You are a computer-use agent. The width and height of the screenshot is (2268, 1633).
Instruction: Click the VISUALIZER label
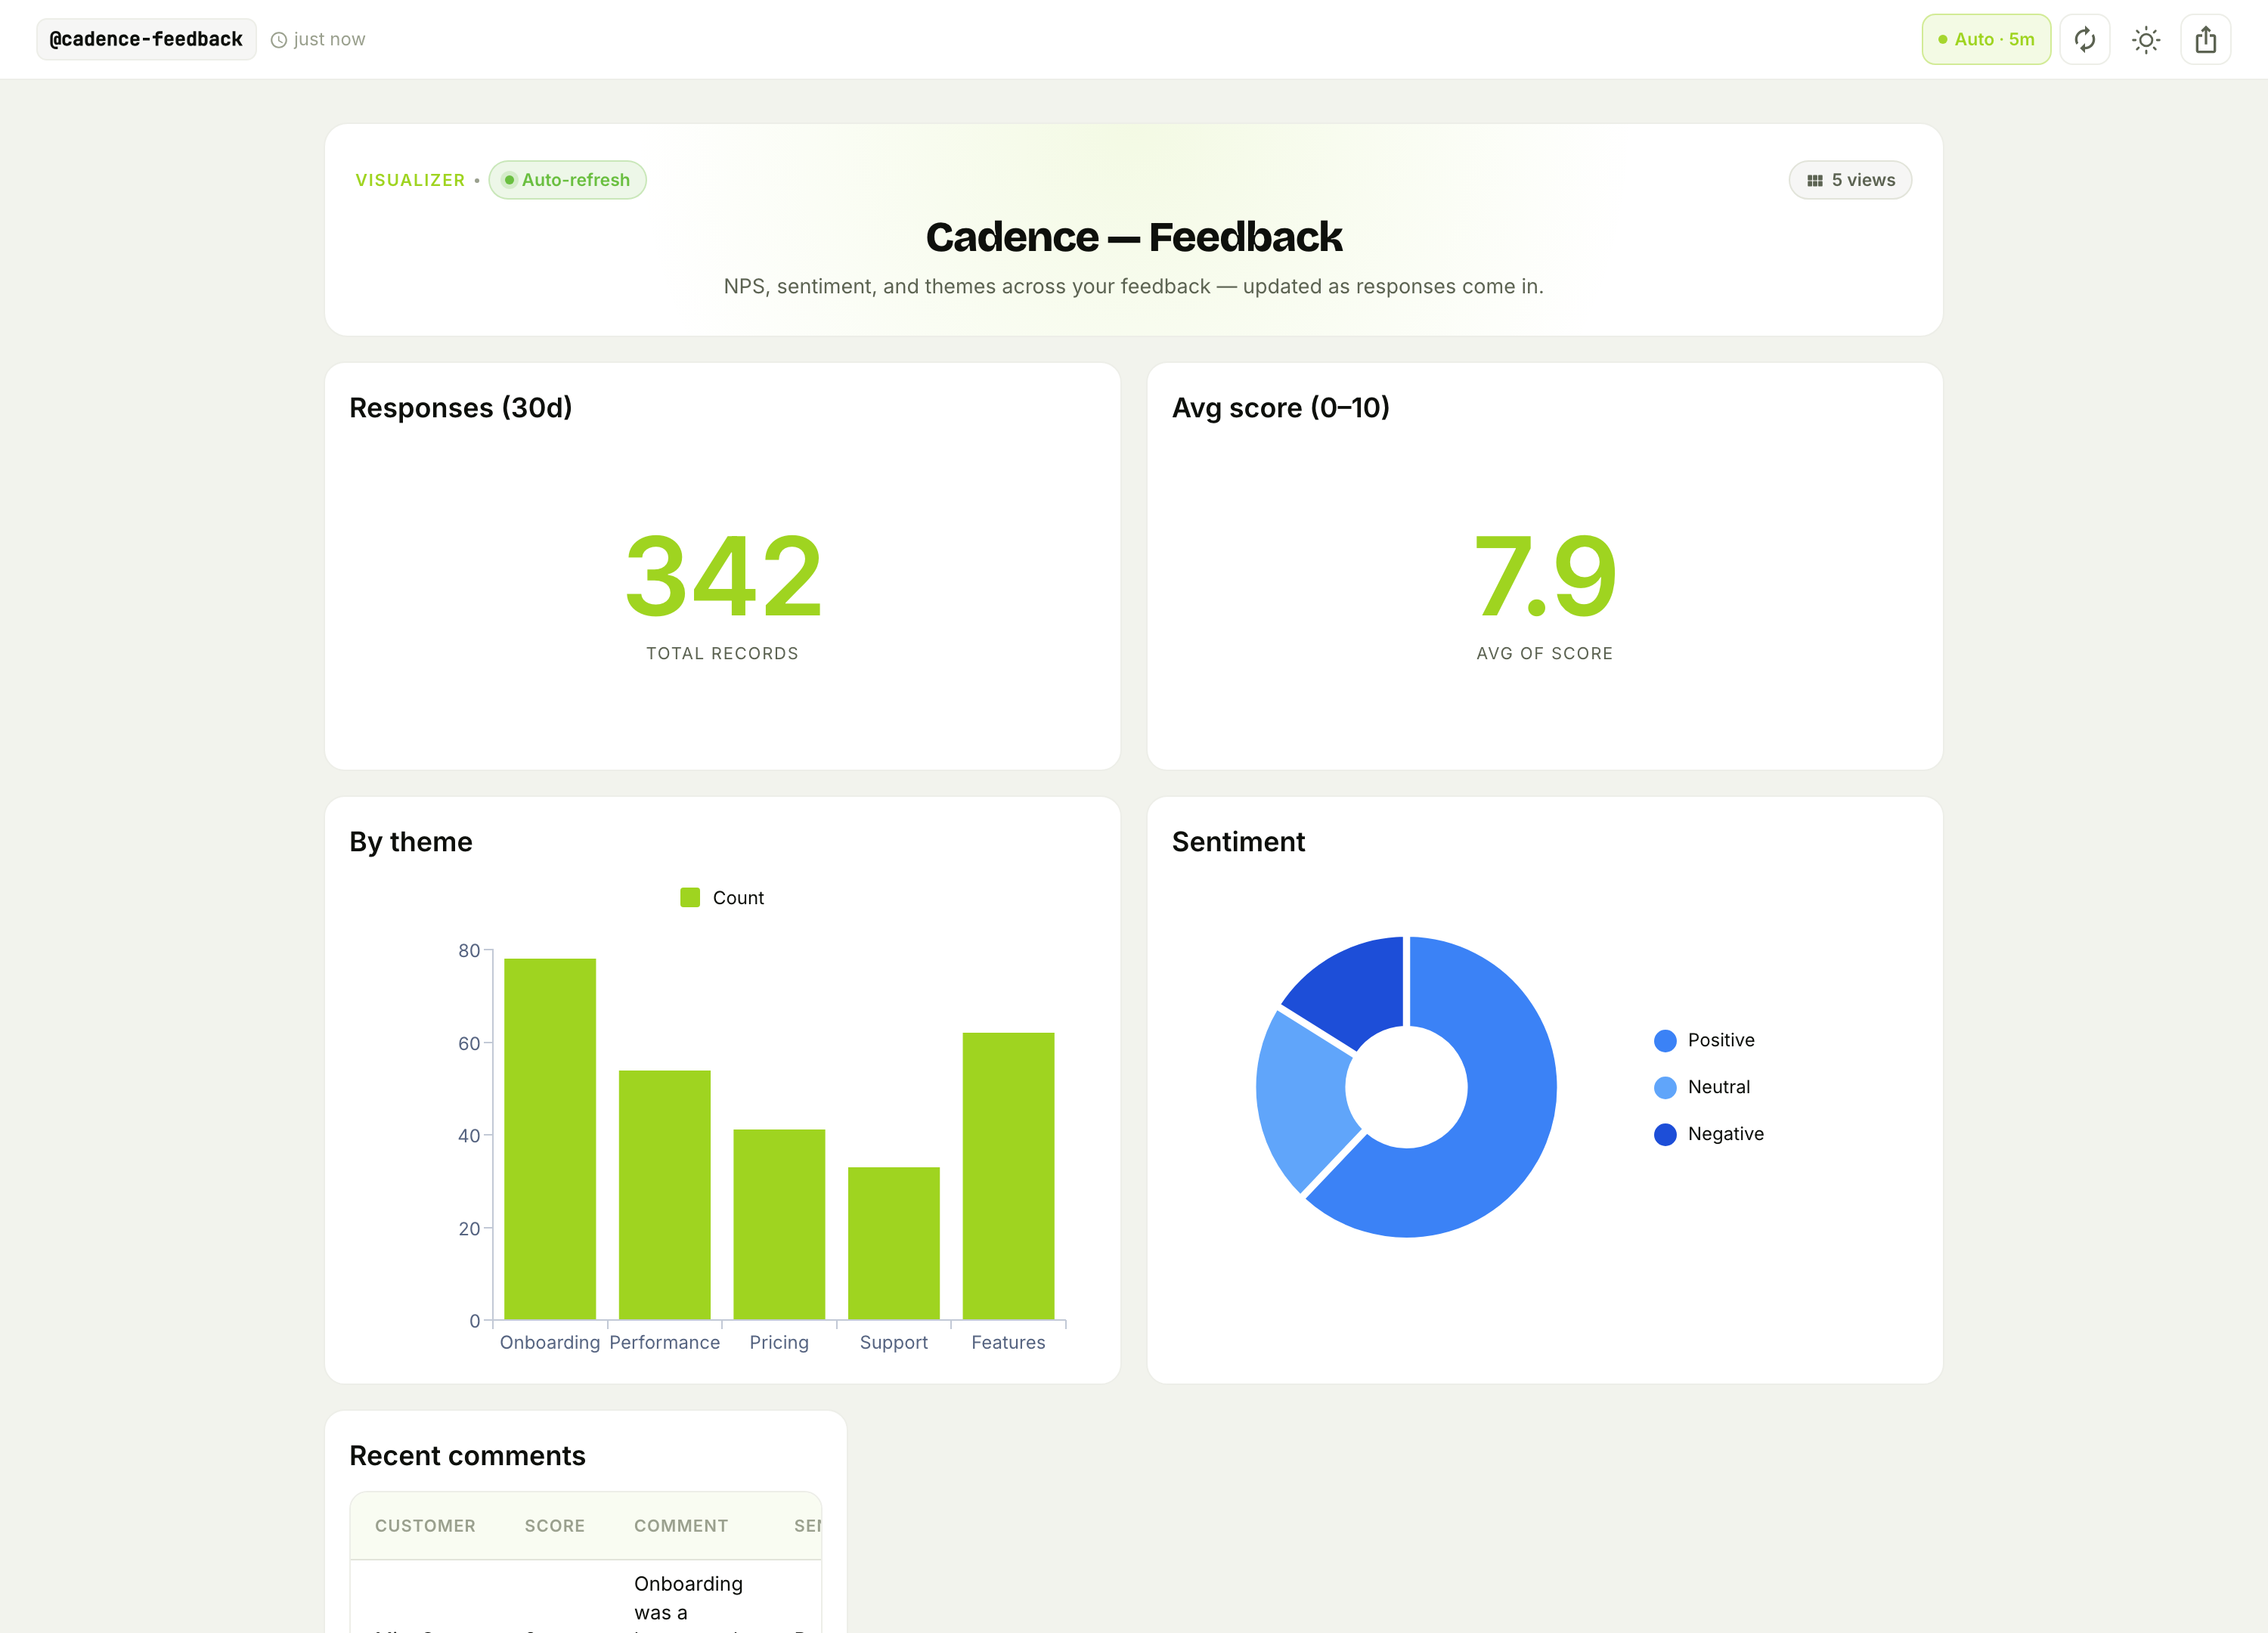pyautogui.click(x=410, y=180)
